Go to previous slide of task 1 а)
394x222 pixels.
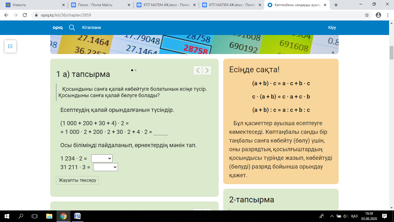[198, 70]
